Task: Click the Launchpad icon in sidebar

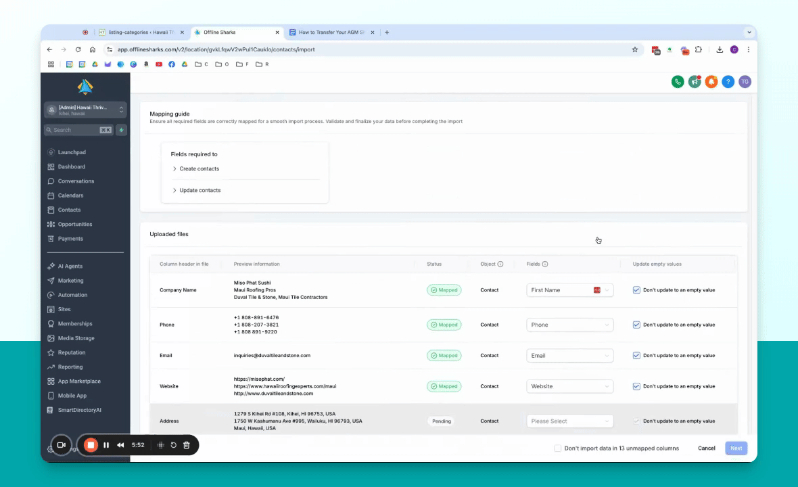Action: [x=51, y=152]
